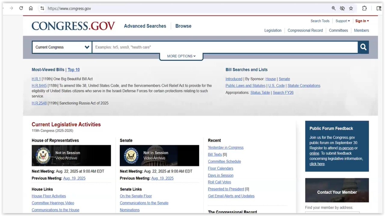Image resolution: width=385 pixels, height=216 pixels.
Task: Open Public Laws and Statutes
Action: point(245,85)
